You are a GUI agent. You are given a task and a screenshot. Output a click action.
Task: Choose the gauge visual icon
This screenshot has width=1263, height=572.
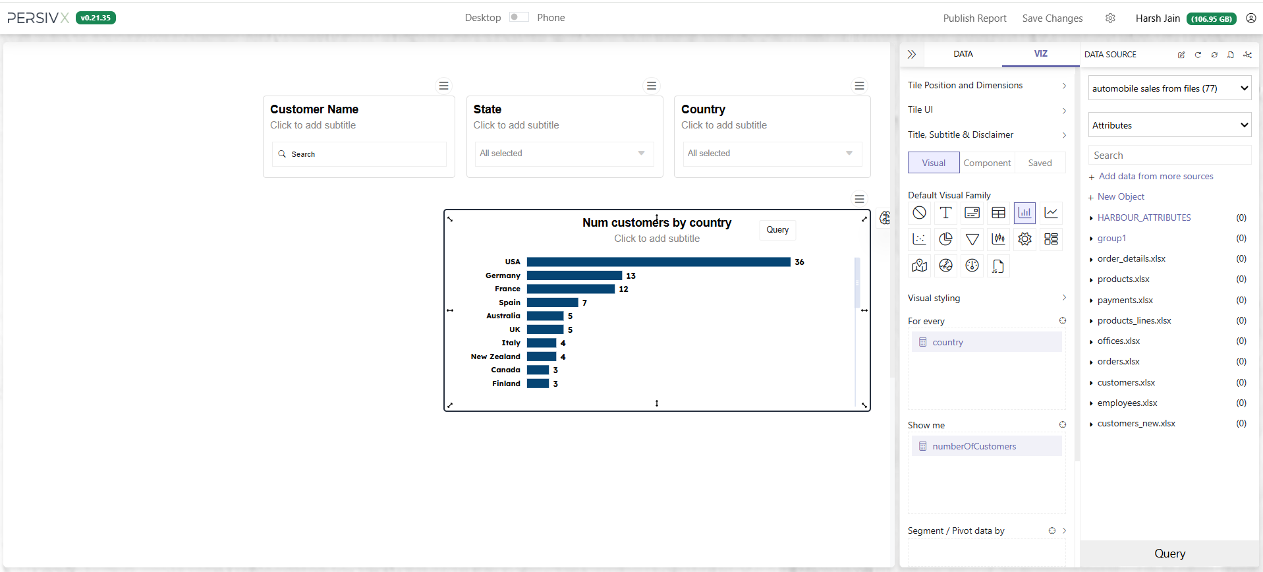click(x=972, y=266)
